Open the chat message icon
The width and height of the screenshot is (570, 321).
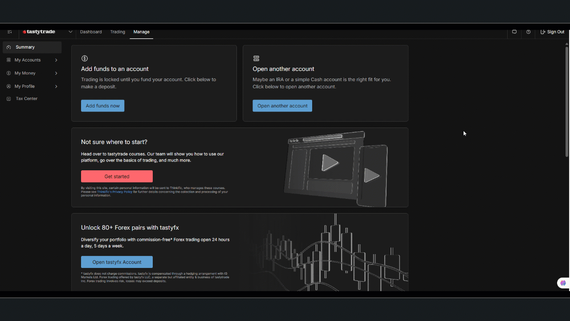(x=514, y=32)
